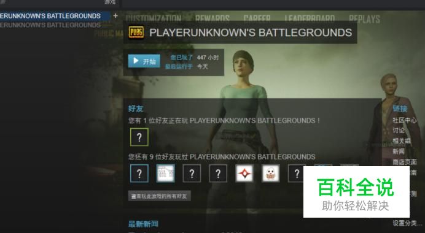This screenshot has height=233, width=425.
Task: Open the 讨论 link
Action: [399, 131]
